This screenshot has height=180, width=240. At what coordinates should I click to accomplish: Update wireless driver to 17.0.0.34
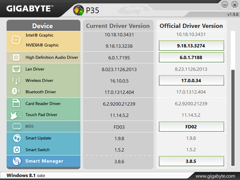[x=191, y=81]
